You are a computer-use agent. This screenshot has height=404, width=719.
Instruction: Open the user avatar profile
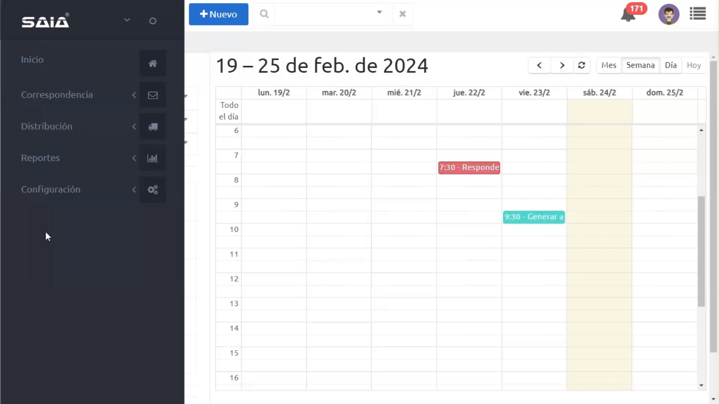click(x=668, y=15)
